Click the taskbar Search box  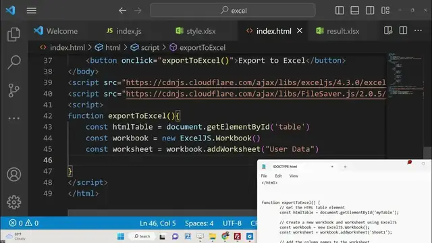pyautogui.click(x=142, y=236)
